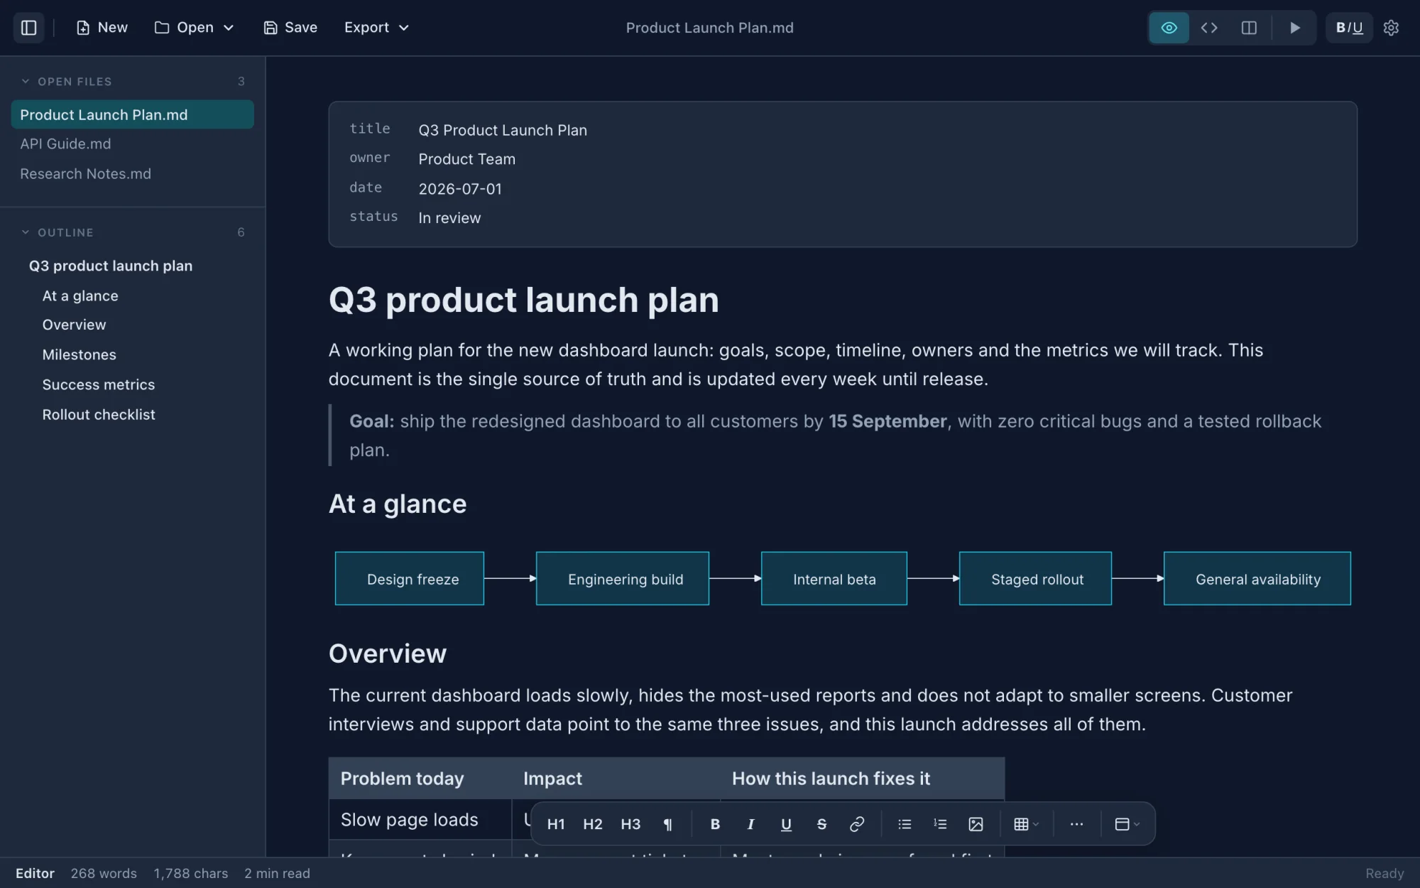Screen dimensions: 1420x888
Task: Save the current document
Action: coord(290,28)
